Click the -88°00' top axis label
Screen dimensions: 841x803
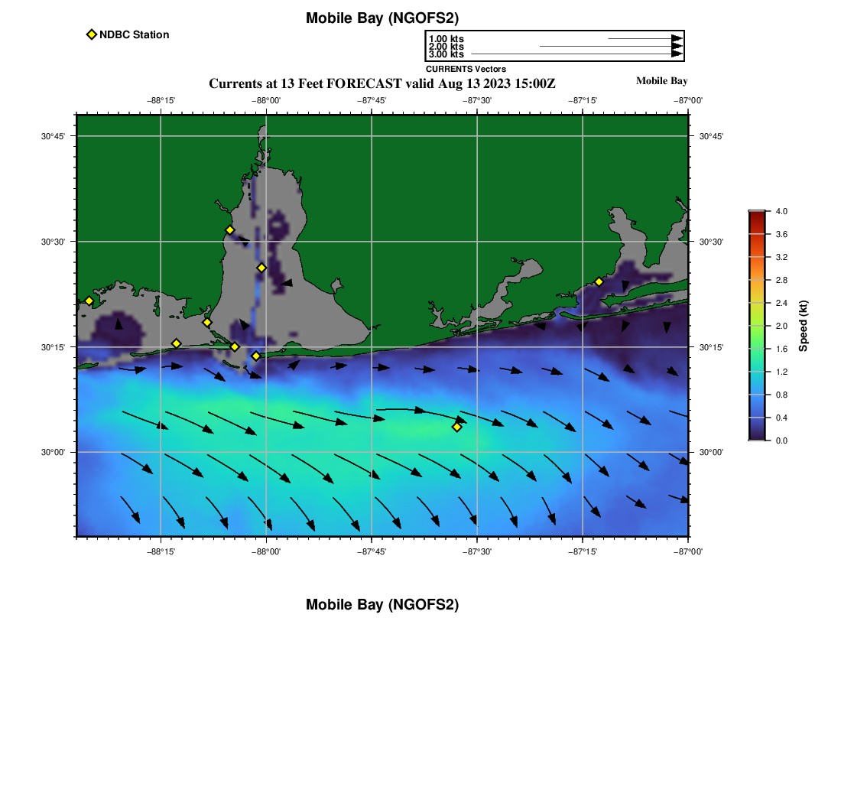coord(266,100)
